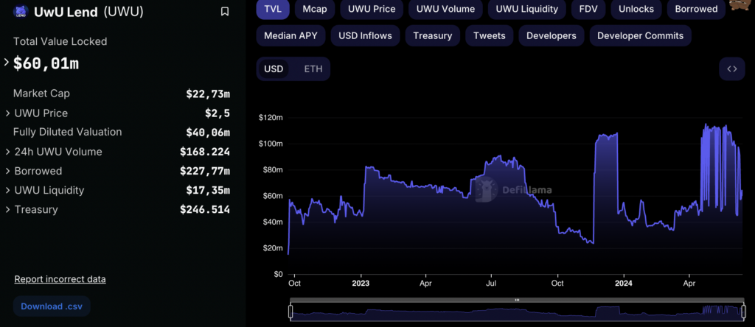
Task: Click the mini overview chart in range selector
Action: 517,312
